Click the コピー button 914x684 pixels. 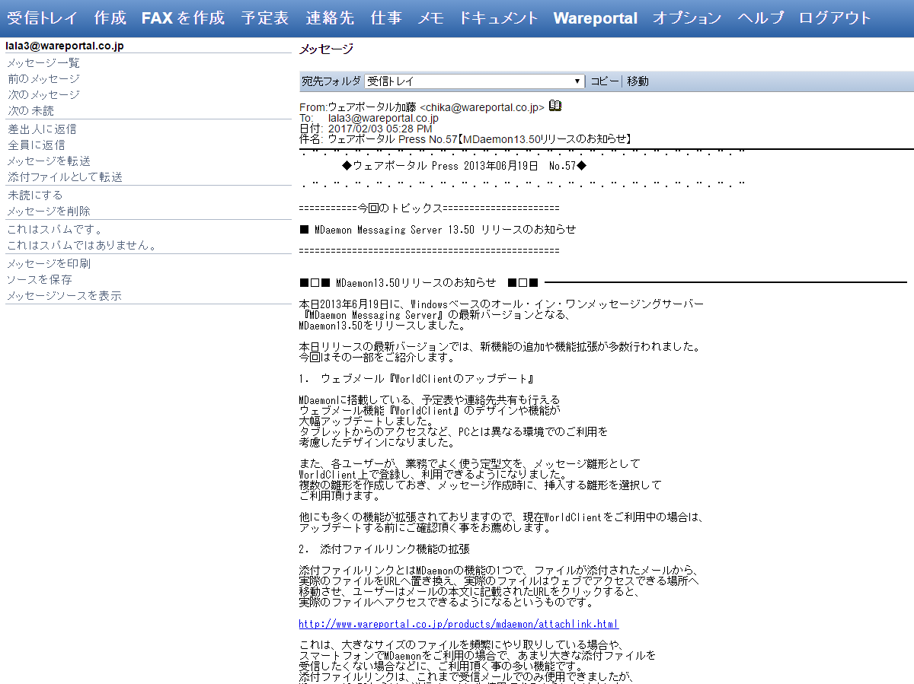(605, 81)
